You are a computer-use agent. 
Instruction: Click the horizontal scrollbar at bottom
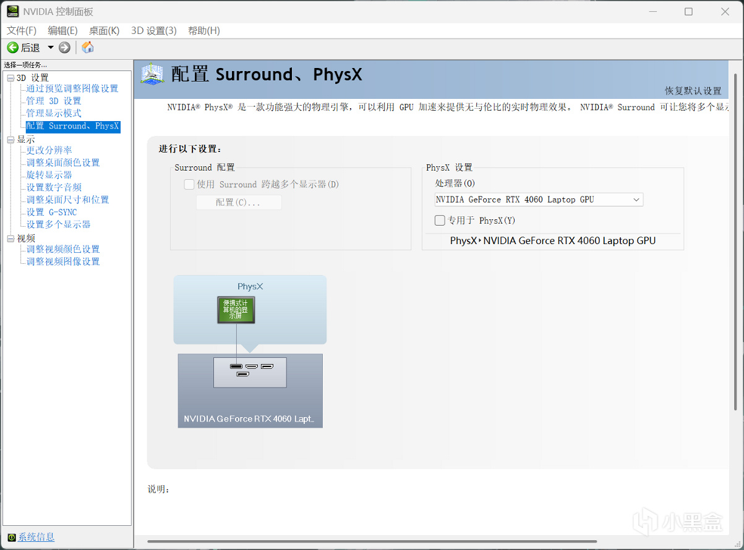click(372, 542)
